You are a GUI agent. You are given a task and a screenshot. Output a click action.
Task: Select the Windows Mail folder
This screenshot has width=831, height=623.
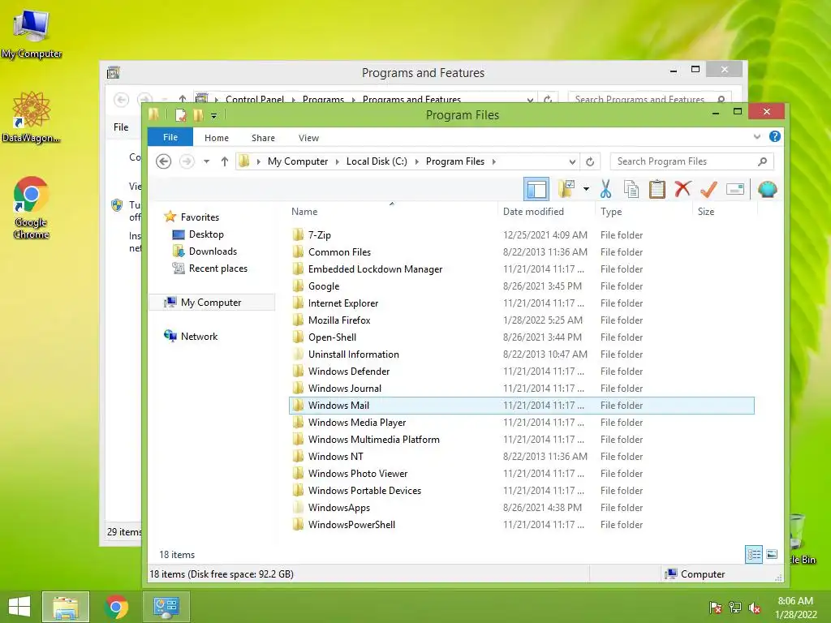522,406
